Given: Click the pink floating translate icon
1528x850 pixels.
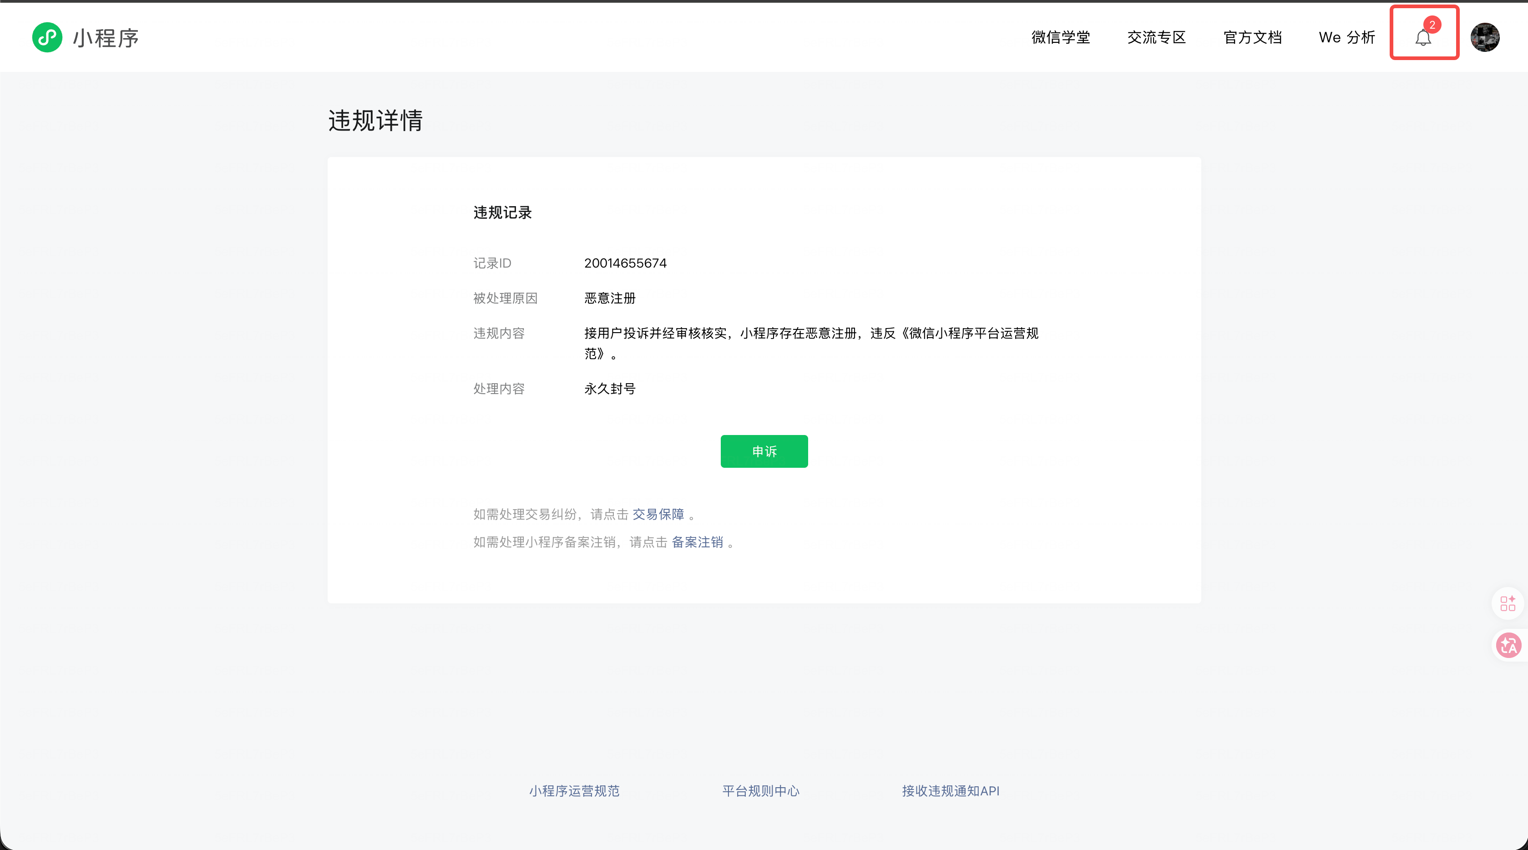Looking at the screenshot, I should [x=1508, y=645].
